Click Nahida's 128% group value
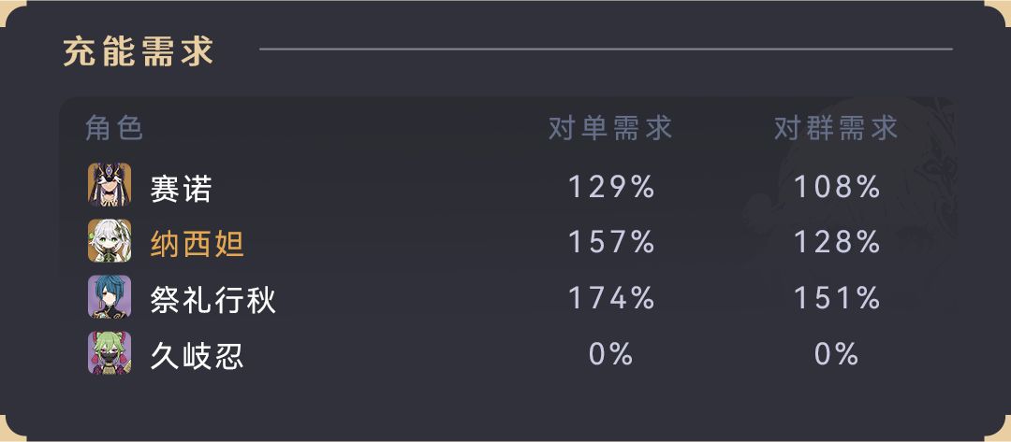The width and height of the screenshot is (1011, 442). pyautogui.click(x=837, y=244)
